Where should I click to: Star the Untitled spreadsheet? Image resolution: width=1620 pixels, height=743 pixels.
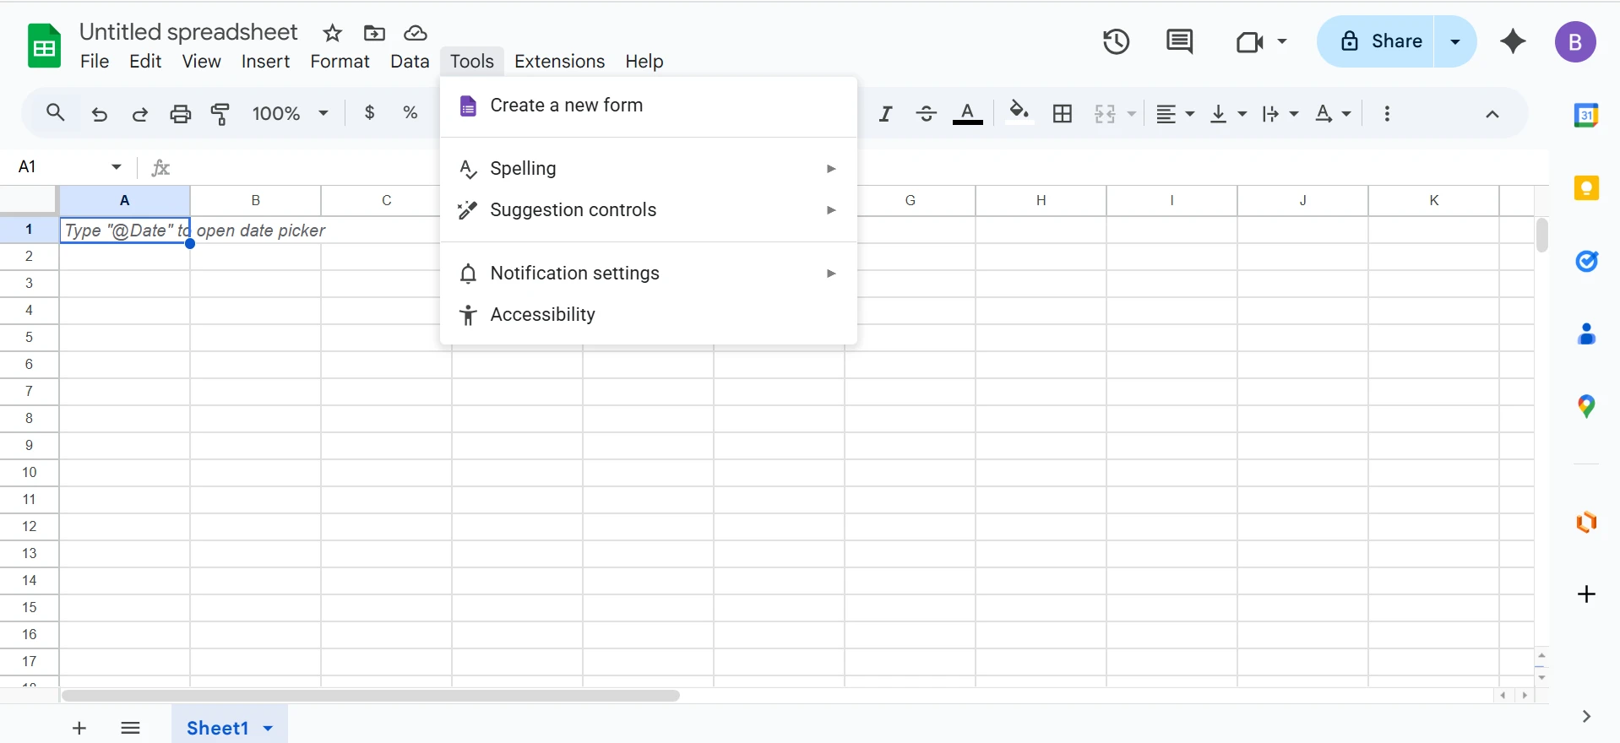333,33
